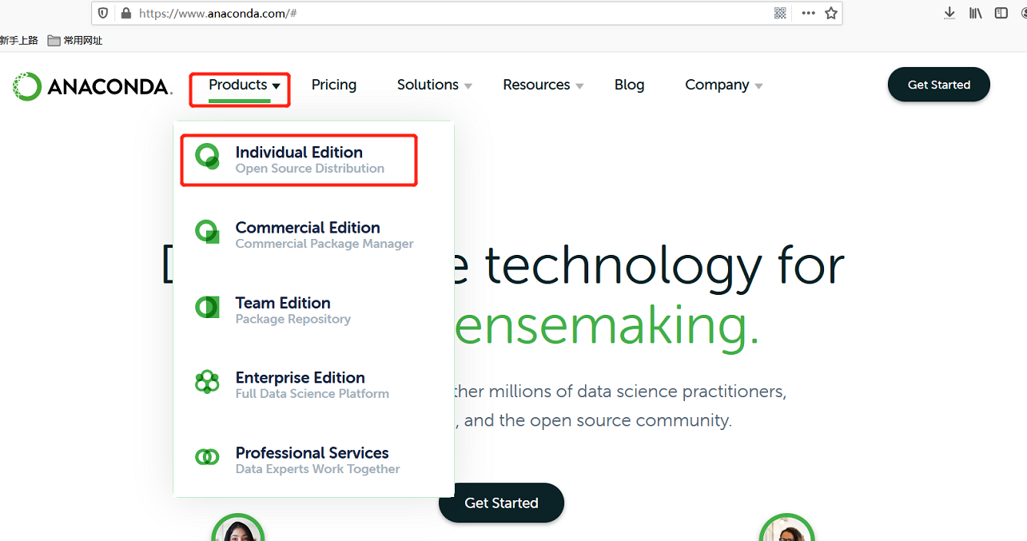Click the right profile photo thumbnail
Viewport: 1027px width, 541px height.
pyautogui.click(x=786, y=527)
